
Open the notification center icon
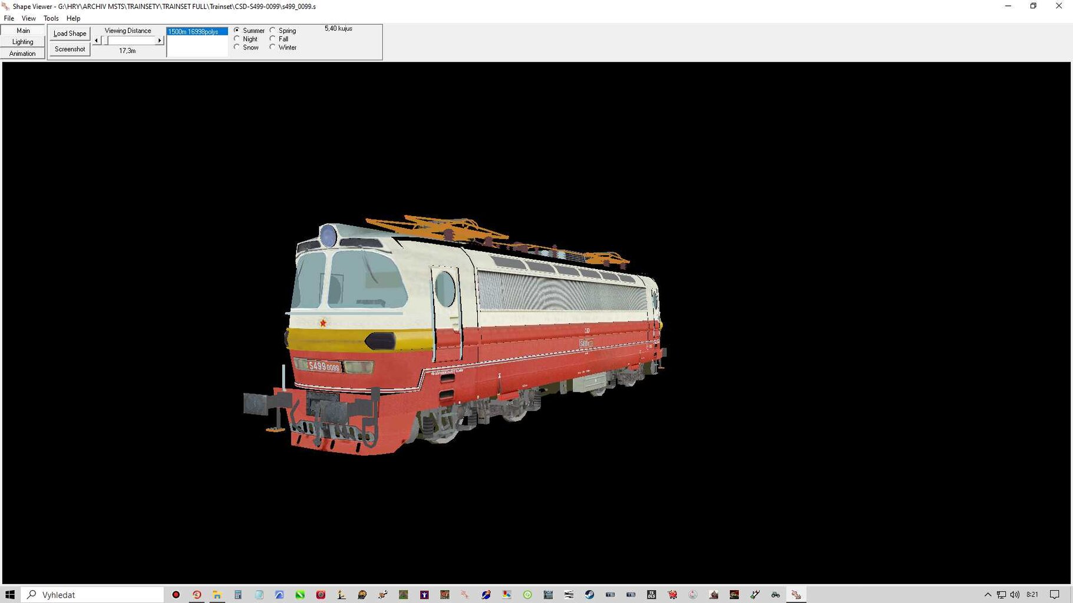click(1055, 595)
